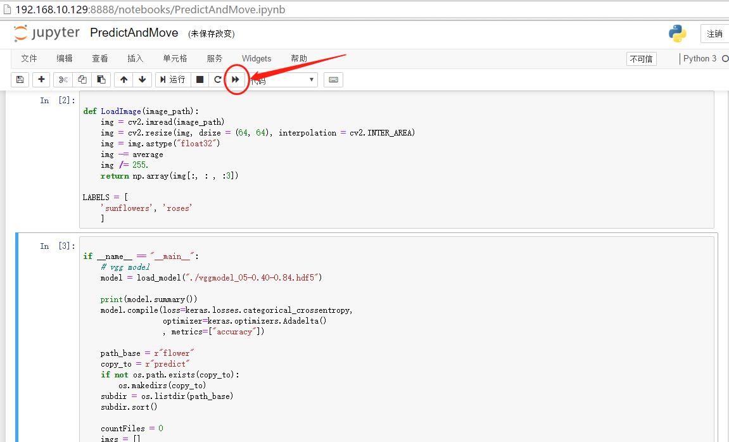Open the 单元格 menu
This screenshot has height=442, width=729.
[x=175, y=58]
